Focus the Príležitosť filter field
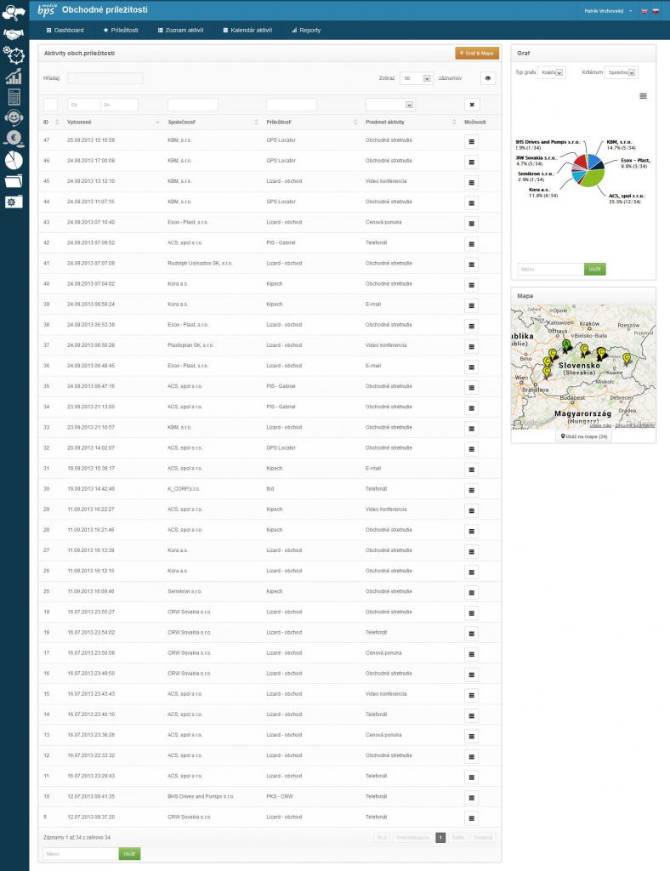670x871 pixels. pos(292,105)
